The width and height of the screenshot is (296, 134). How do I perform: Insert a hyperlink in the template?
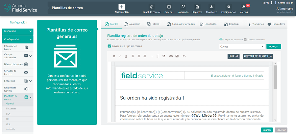[171, 56]
